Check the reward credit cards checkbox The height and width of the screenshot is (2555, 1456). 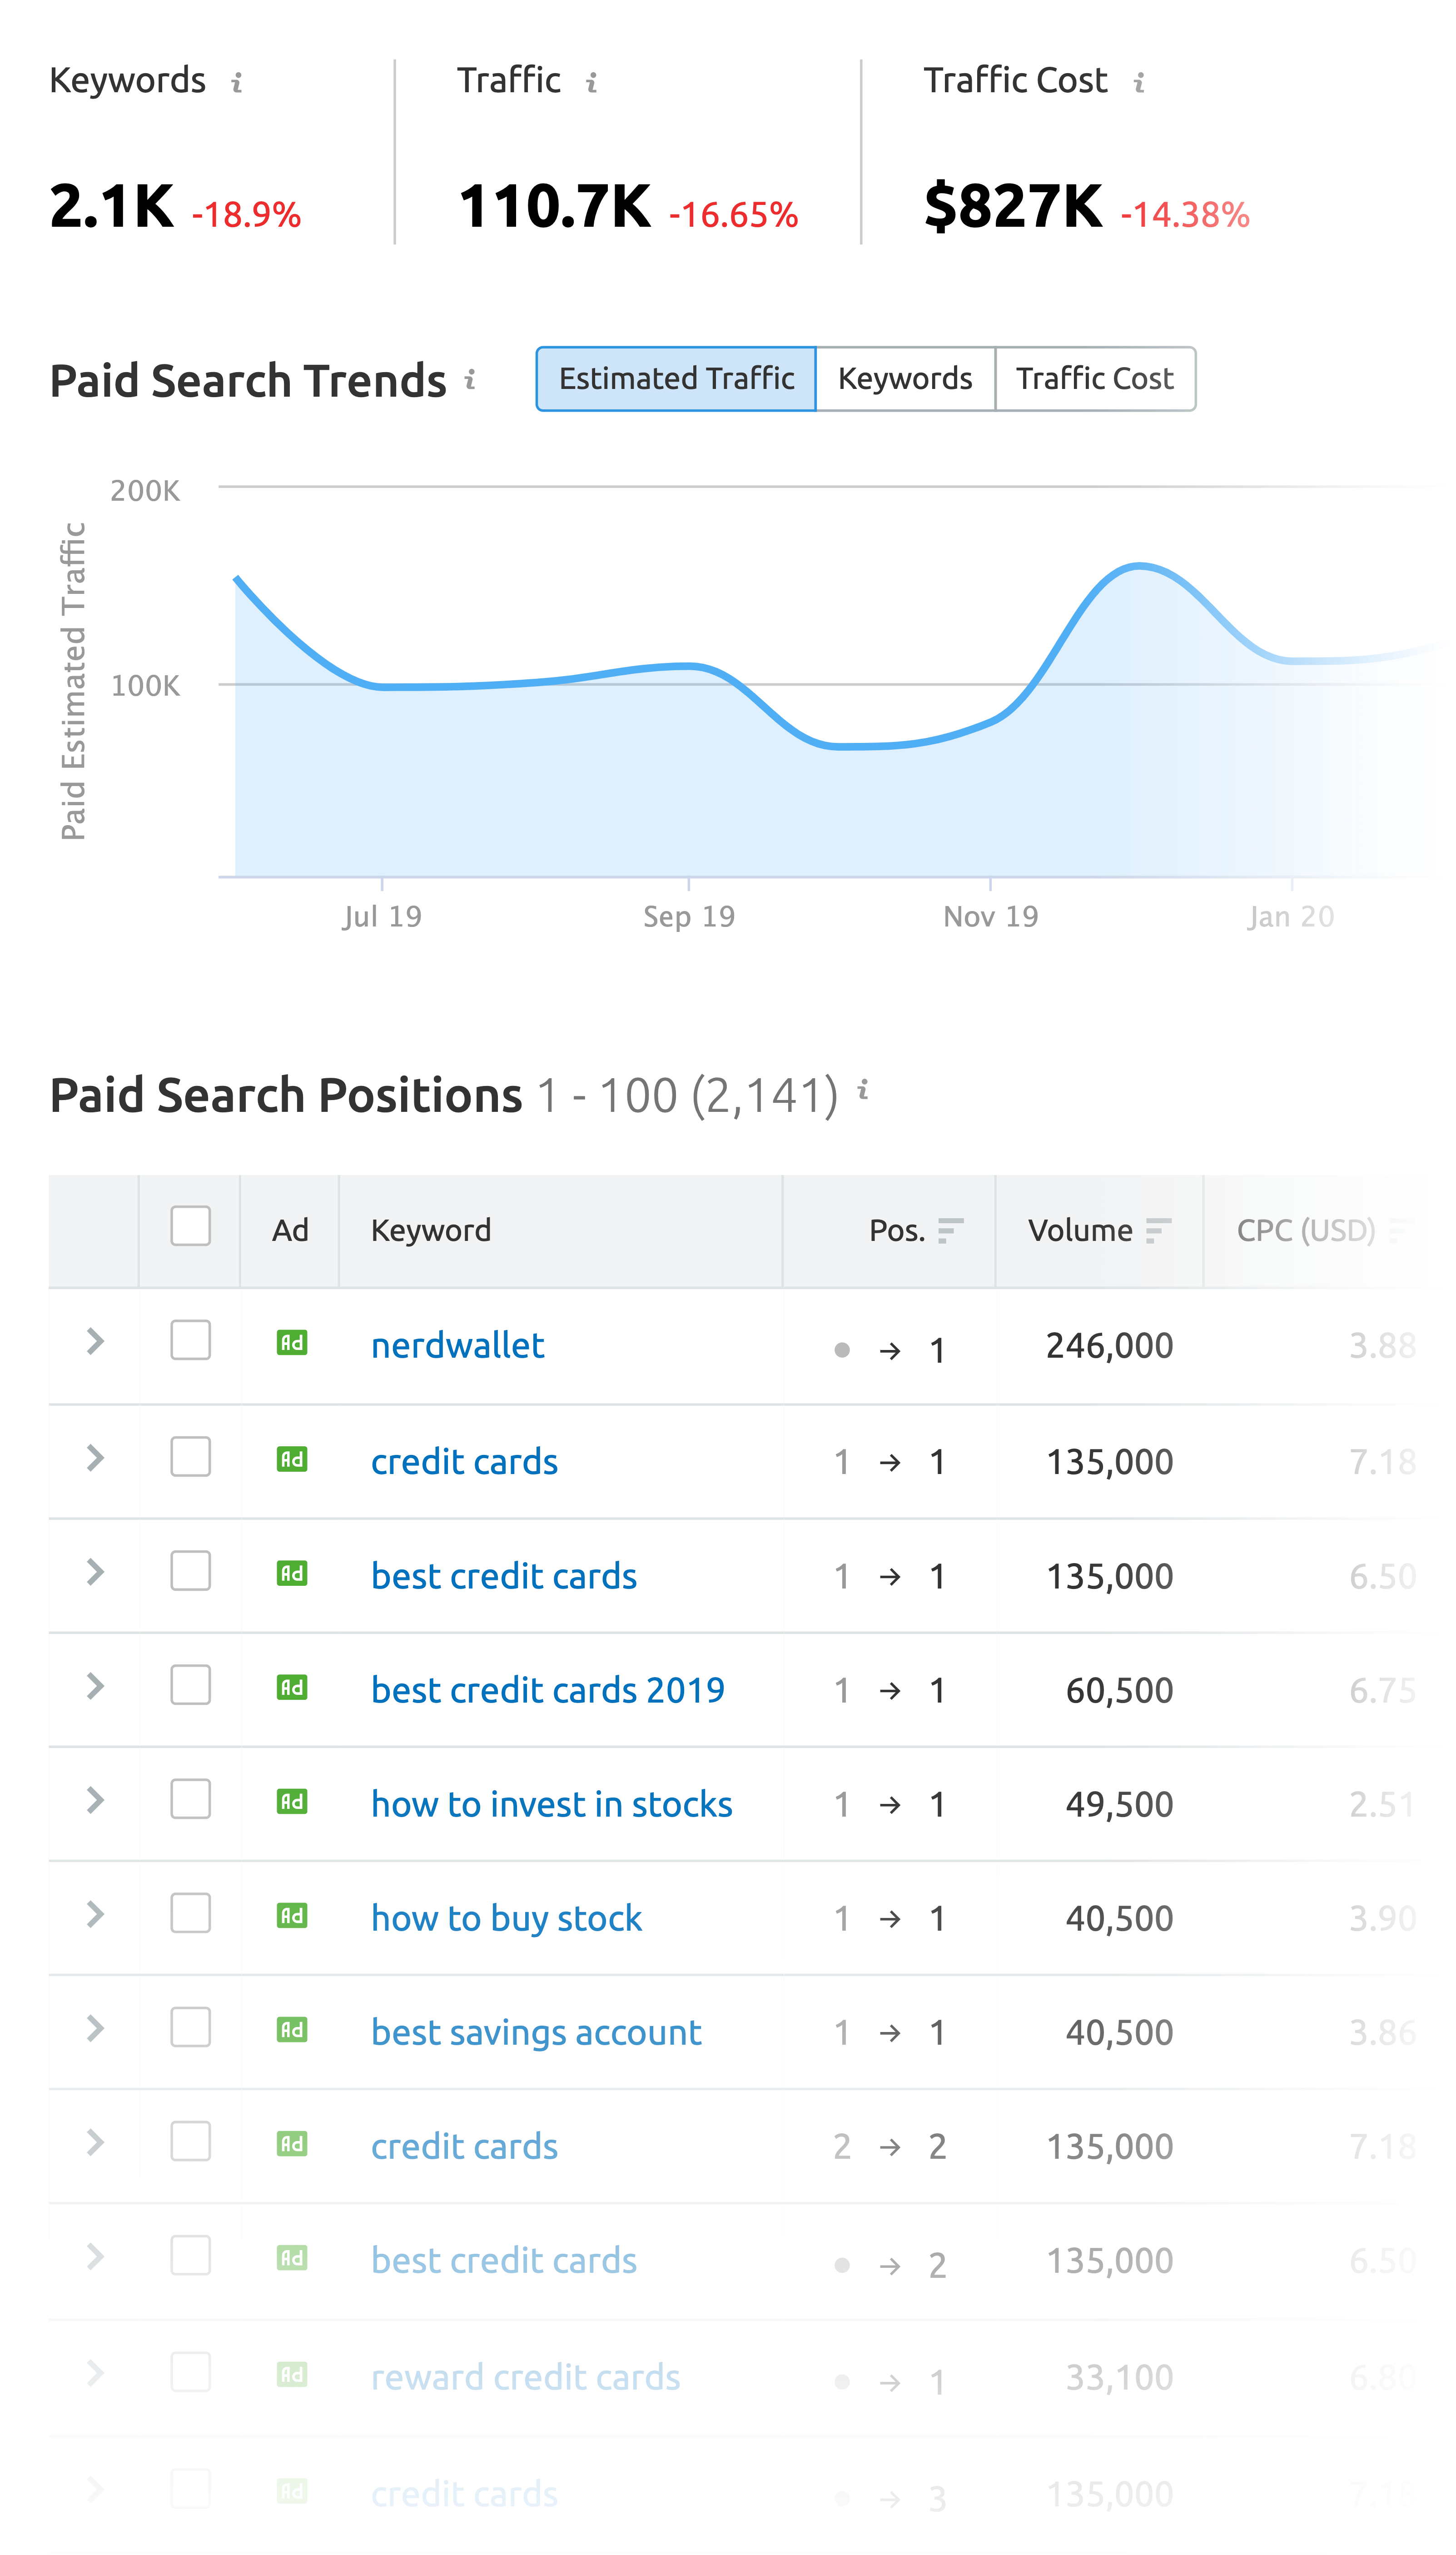tap(190, 2372)
